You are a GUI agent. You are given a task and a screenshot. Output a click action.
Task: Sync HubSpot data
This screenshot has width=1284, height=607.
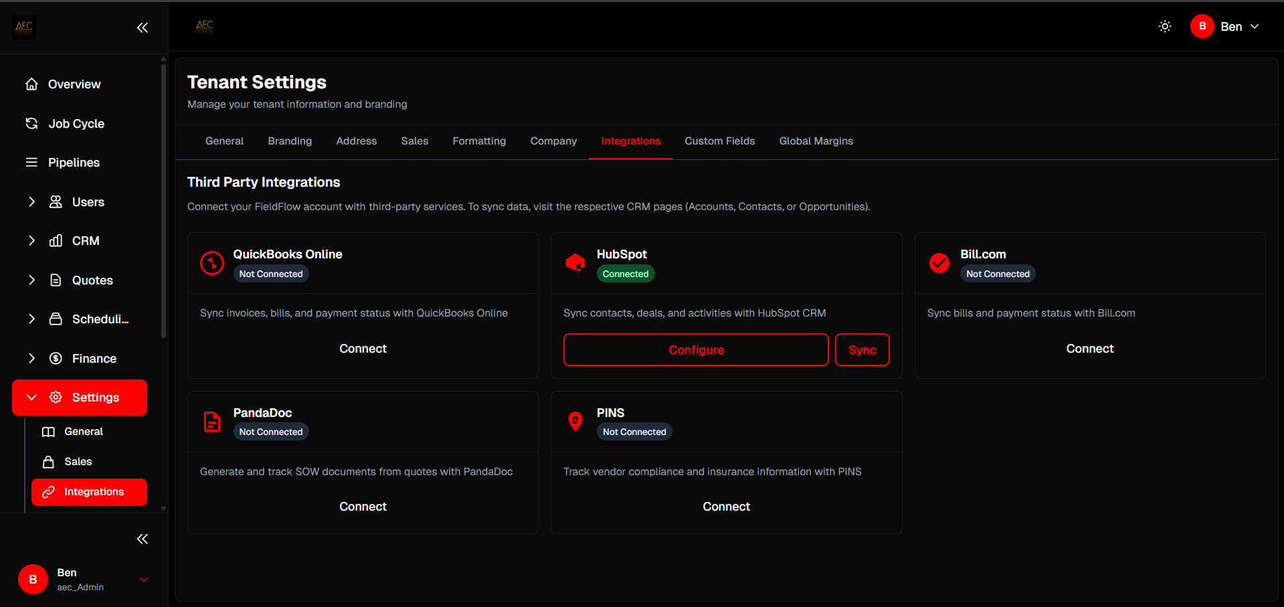pos(862,350)
